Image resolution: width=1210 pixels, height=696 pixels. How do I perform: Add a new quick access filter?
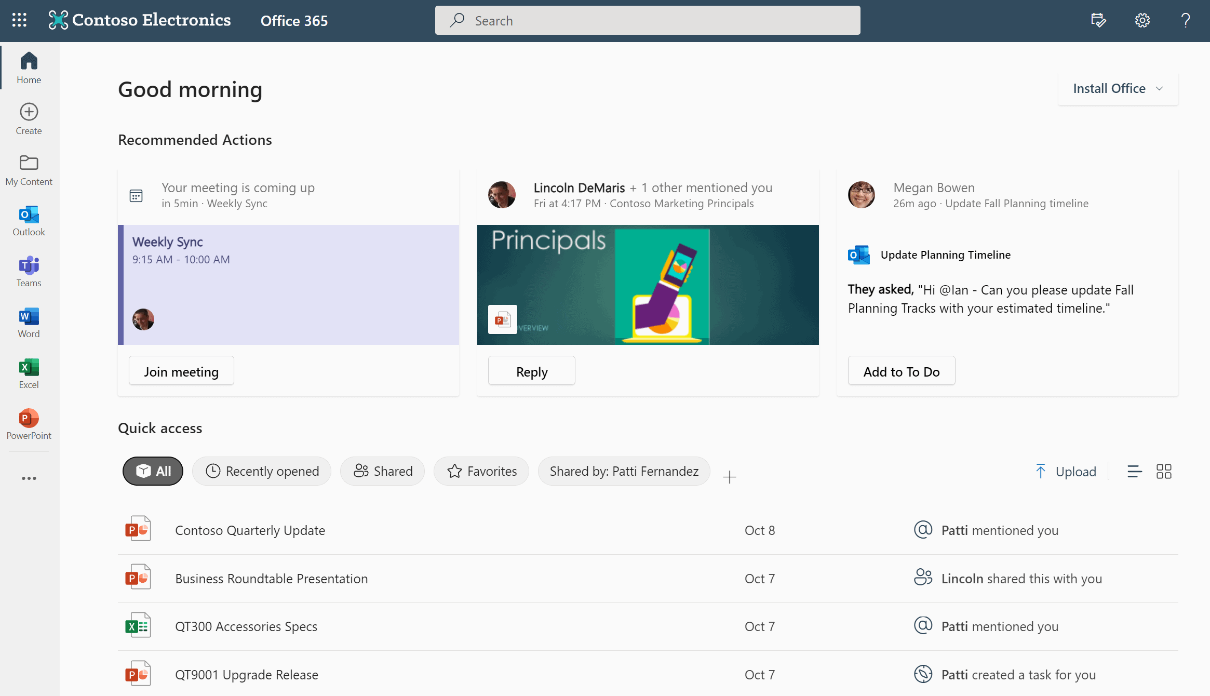pos(730,477)
